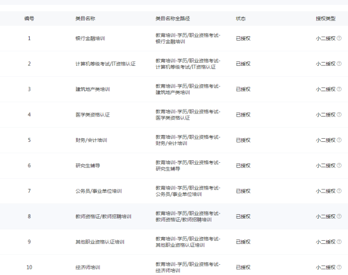This screenshot has width=348, height=275.
Task: Click the 状态 column header
Action: [x=240, y=18]
